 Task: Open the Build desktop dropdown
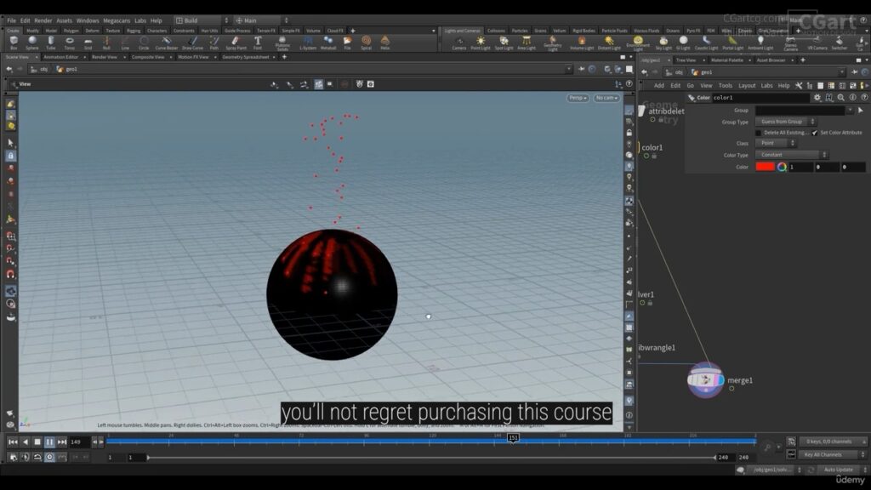[202, 20]
